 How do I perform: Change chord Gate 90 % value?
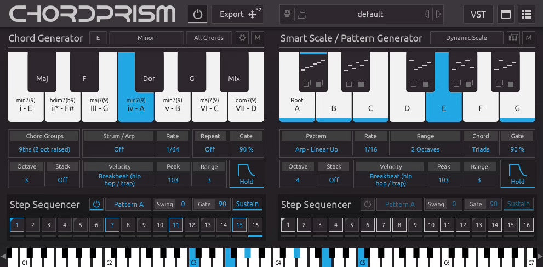pyautogui.click(x=246, y=149)
